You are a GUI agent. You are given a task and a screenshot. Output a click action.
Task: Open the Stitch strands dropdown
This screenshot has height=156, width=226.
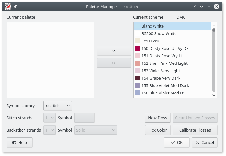tap(50, 118)
